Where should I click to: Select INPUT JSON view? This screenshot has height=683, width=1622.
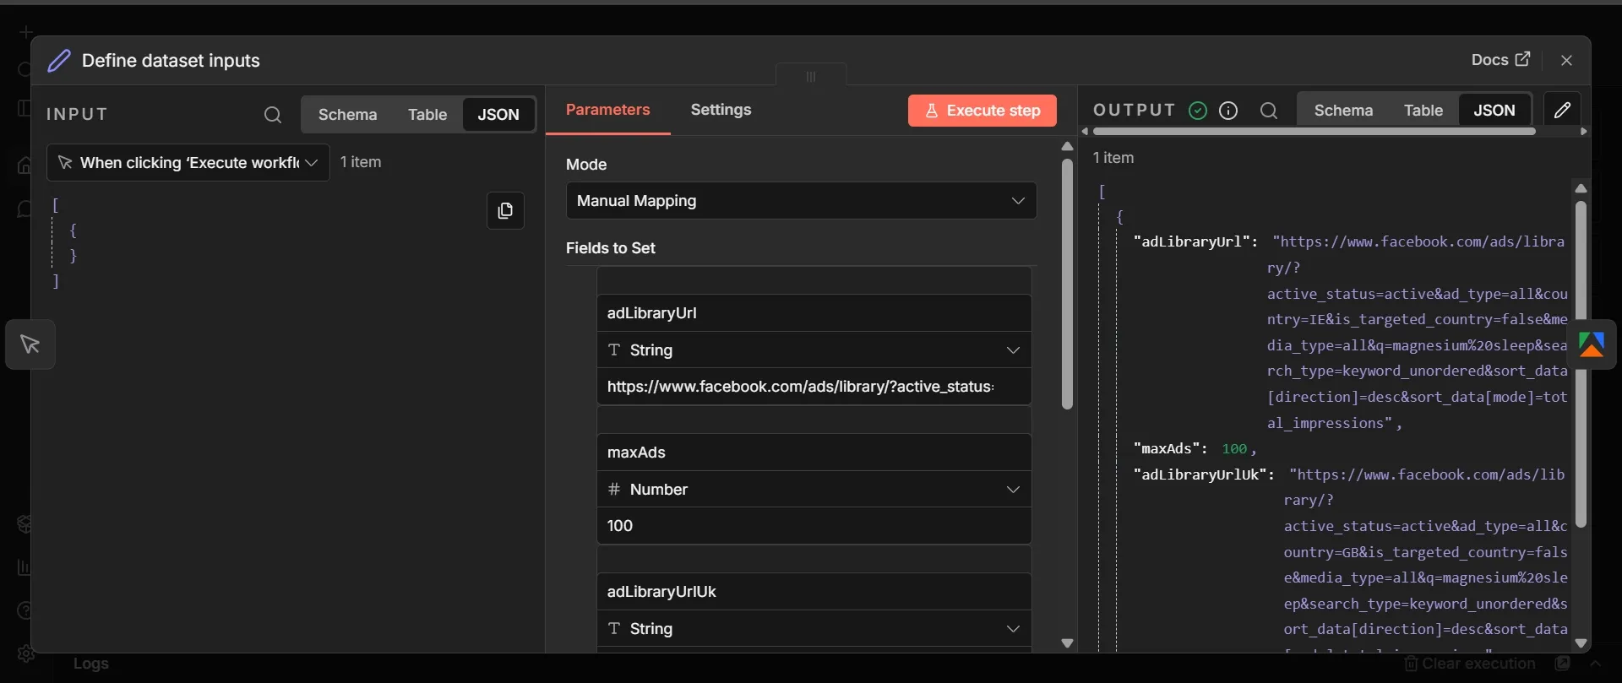498,115
